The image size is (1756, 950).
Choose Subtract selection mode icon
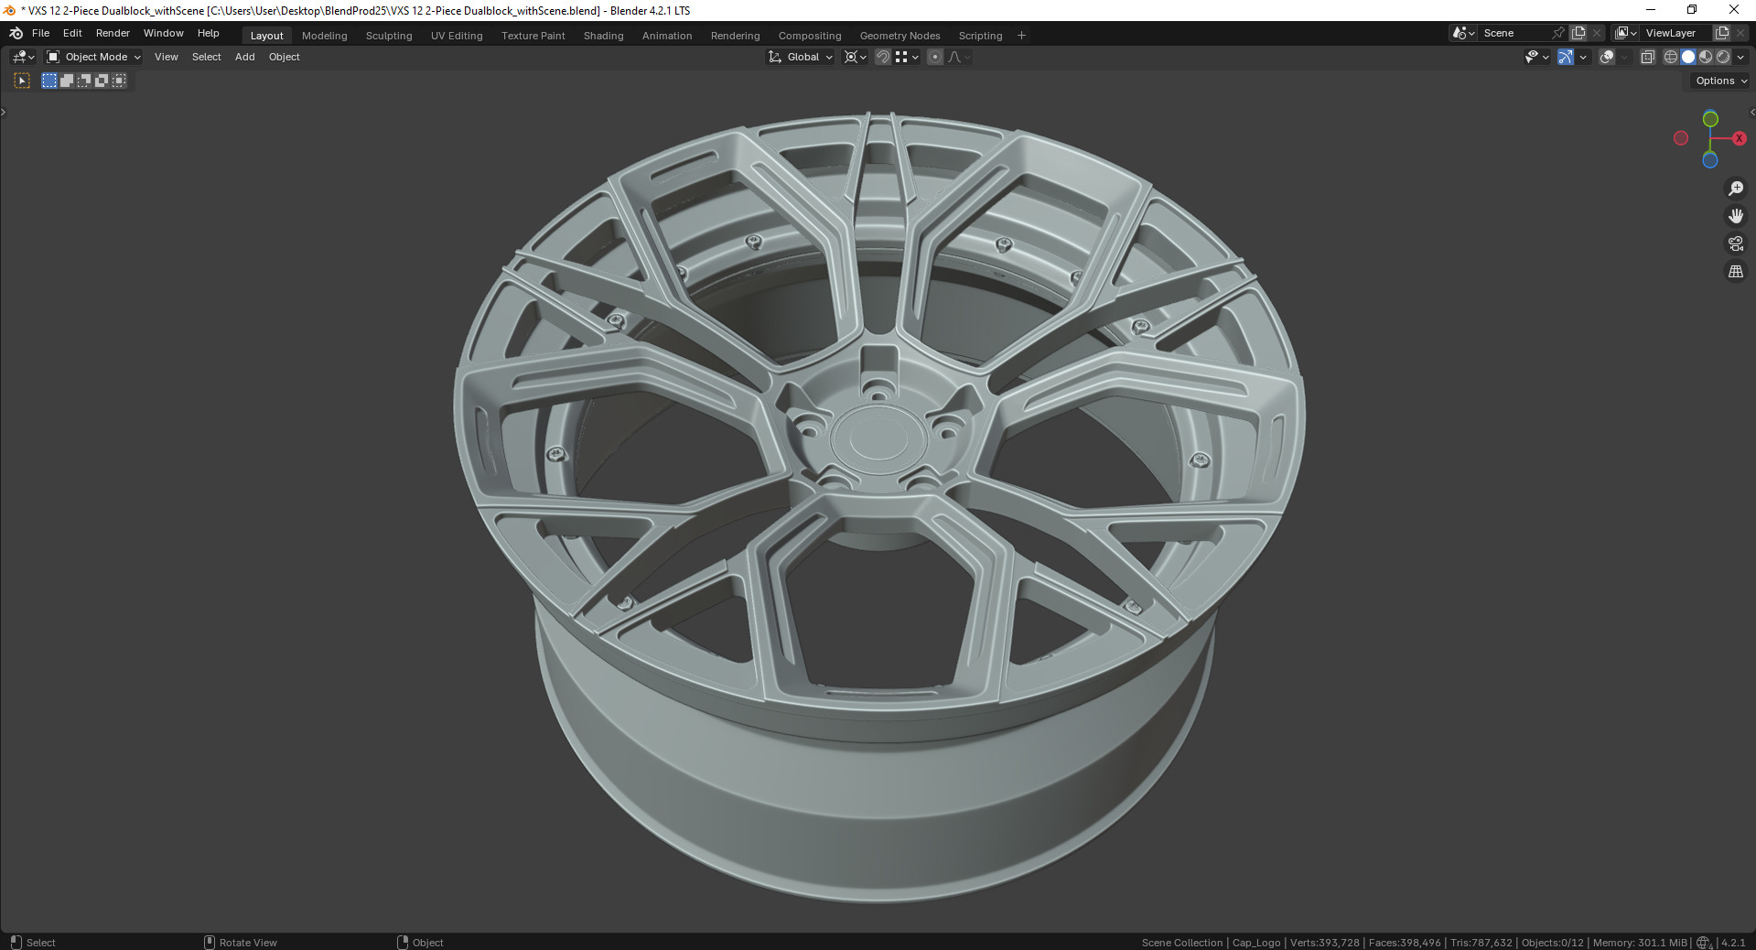click(84, 81)
